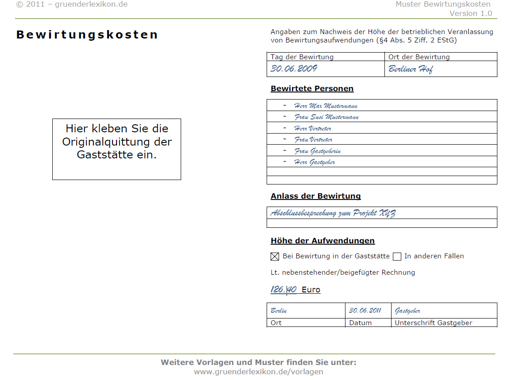
Task: Click the 'Anlass der Bewirtung' entry field
Action: click(x=332, y=213)
